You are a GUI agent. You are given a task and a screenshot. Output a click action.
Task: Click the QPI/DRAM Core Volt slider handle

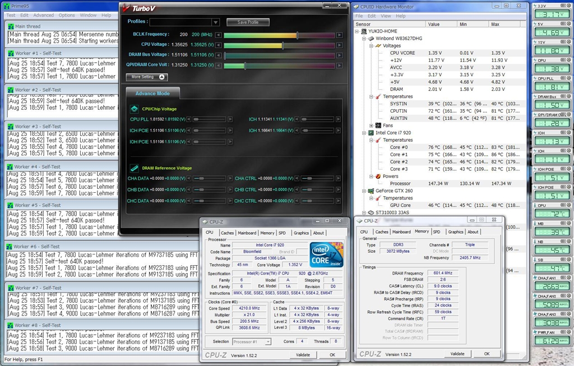[x=245, y=66]
